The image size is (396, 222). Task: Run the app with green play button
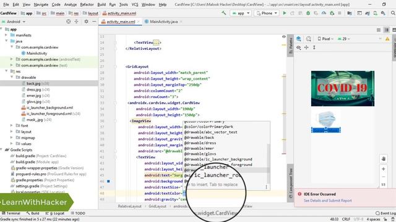(285, 13)
